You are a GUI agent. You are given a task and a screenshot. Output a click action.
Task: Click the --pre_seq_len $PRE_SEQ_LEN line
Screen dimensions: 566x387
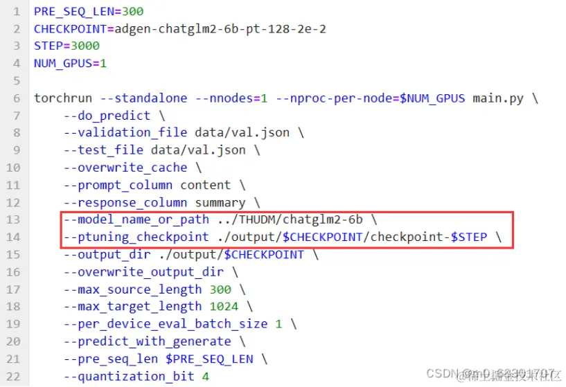[166, 359]
